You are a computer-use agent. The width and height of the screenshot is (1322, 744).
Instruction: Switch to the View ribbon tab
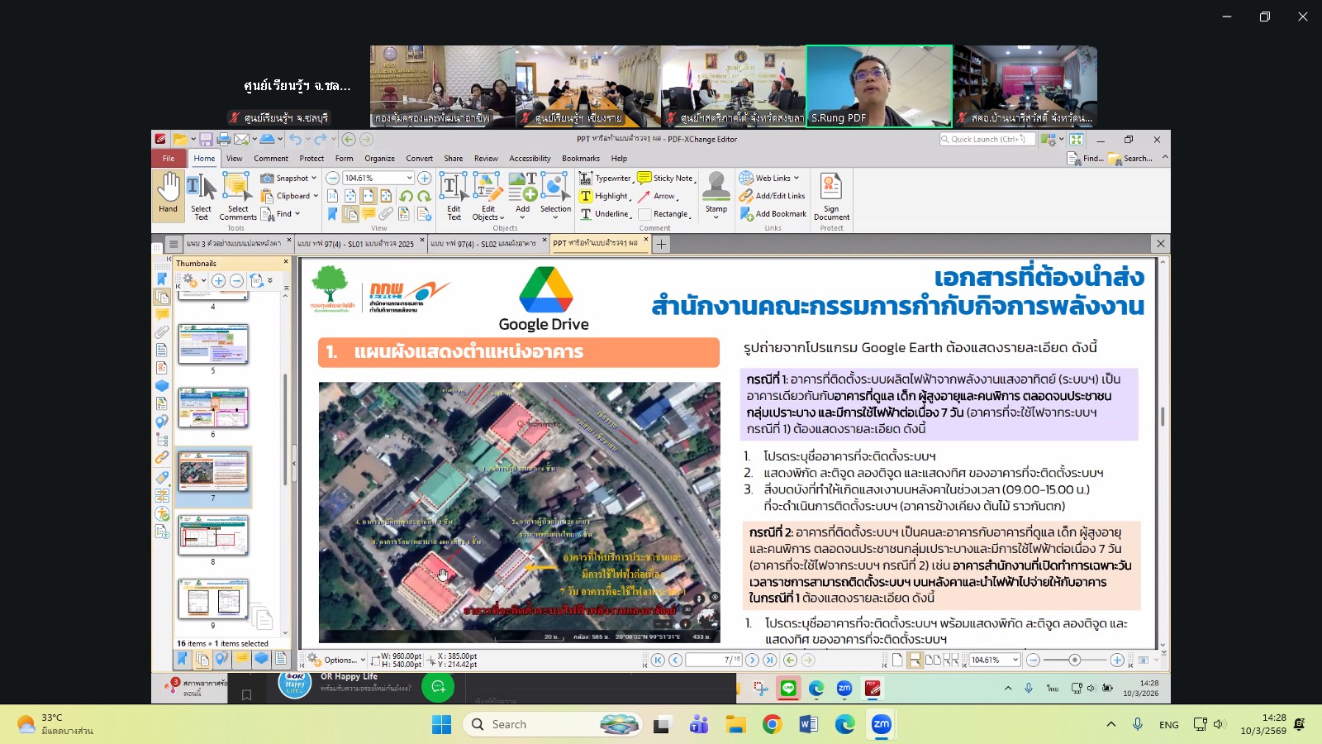point(235,159)
